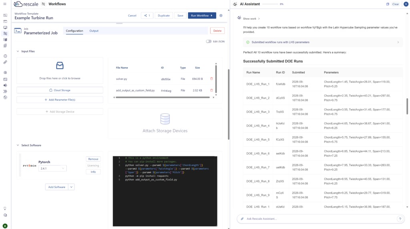Delete the solver.py file trash icon
410x229 pixels.
pyautogui.click(x=211, y=79)
